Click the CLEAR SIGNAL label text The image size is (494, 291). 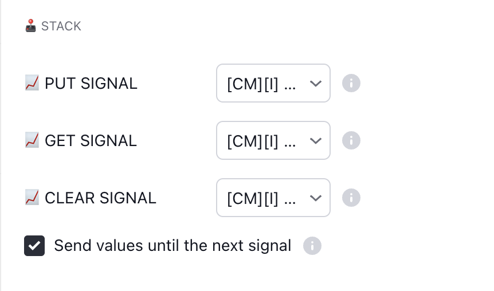point(100,198)
